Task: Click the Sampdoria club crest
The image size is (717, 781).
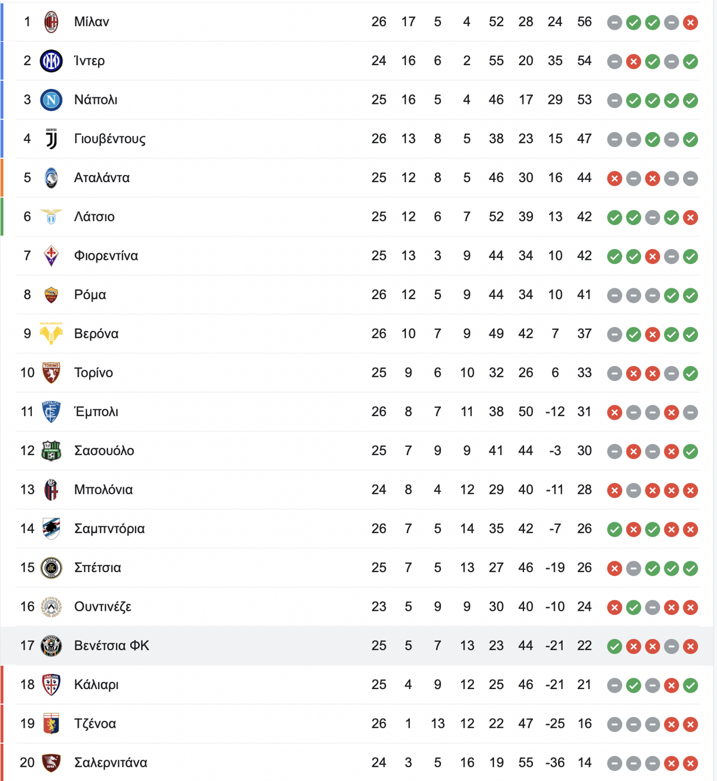Action: tap(51, 529)
